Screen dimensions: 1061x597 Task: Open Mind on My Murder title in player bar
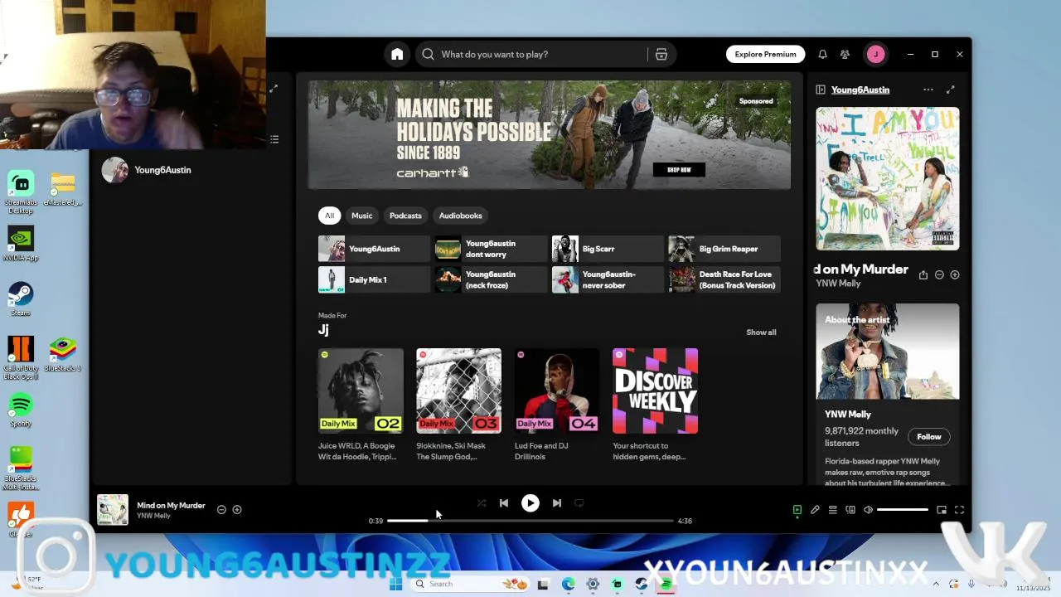point(171,506)
